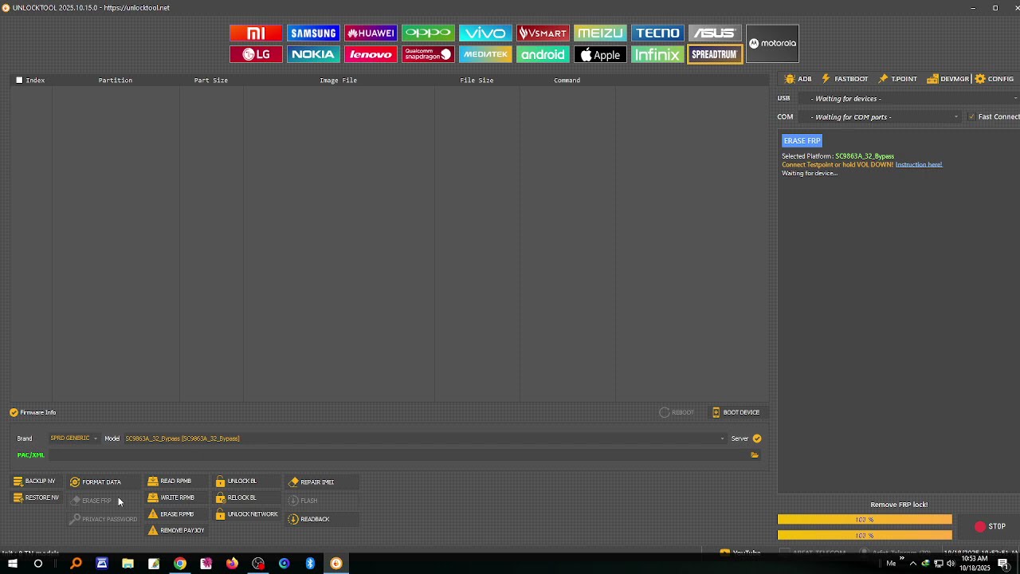Image resolution: width=1020 pixels, height=574 pixels.
Task: Select the Vivo brand tile
Action: 485,33
